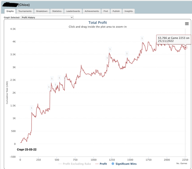The width and height of the screenshot is (192, 169).
Task: Toggle Significant Wins legend item
Action: point(126,164)
